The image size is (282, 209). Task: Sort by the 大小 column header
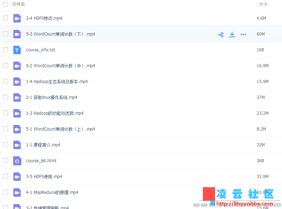tap(263, 4)
